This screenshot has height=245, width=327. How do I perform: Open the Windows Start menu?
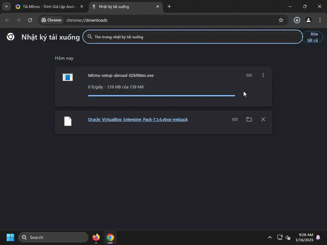[10, 237]
